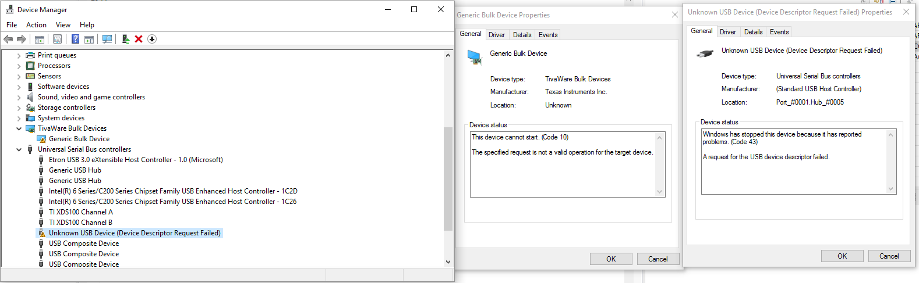Click the 'Port_#0001.Hub_#0005' location value
The image size is (919, 283).
pos(810,102)
